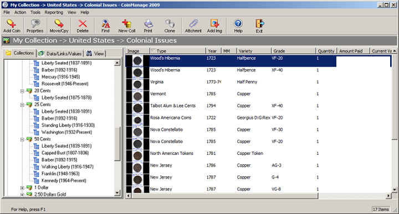The width and height of the screenshot is (399, 214).
Task: Select Washington (1932-Present) in the tree
Action: tap(66, 132)
